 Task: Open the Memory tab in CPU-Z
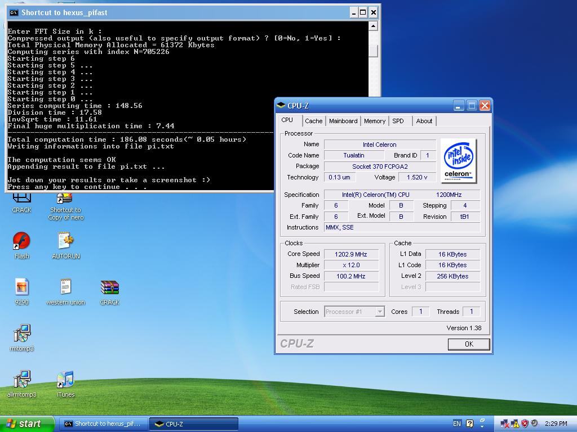(375, 121)
